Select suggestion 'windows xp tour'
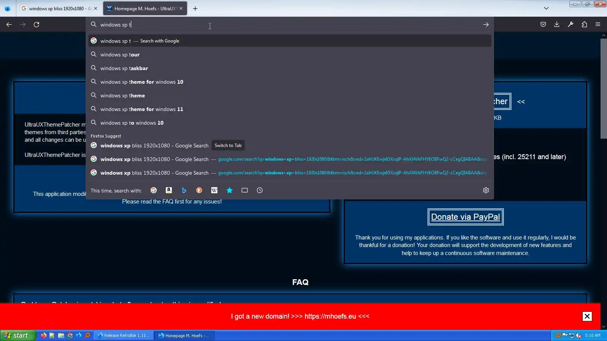The height and width of the screenshot is (341, 607). (x=290, y=55)
